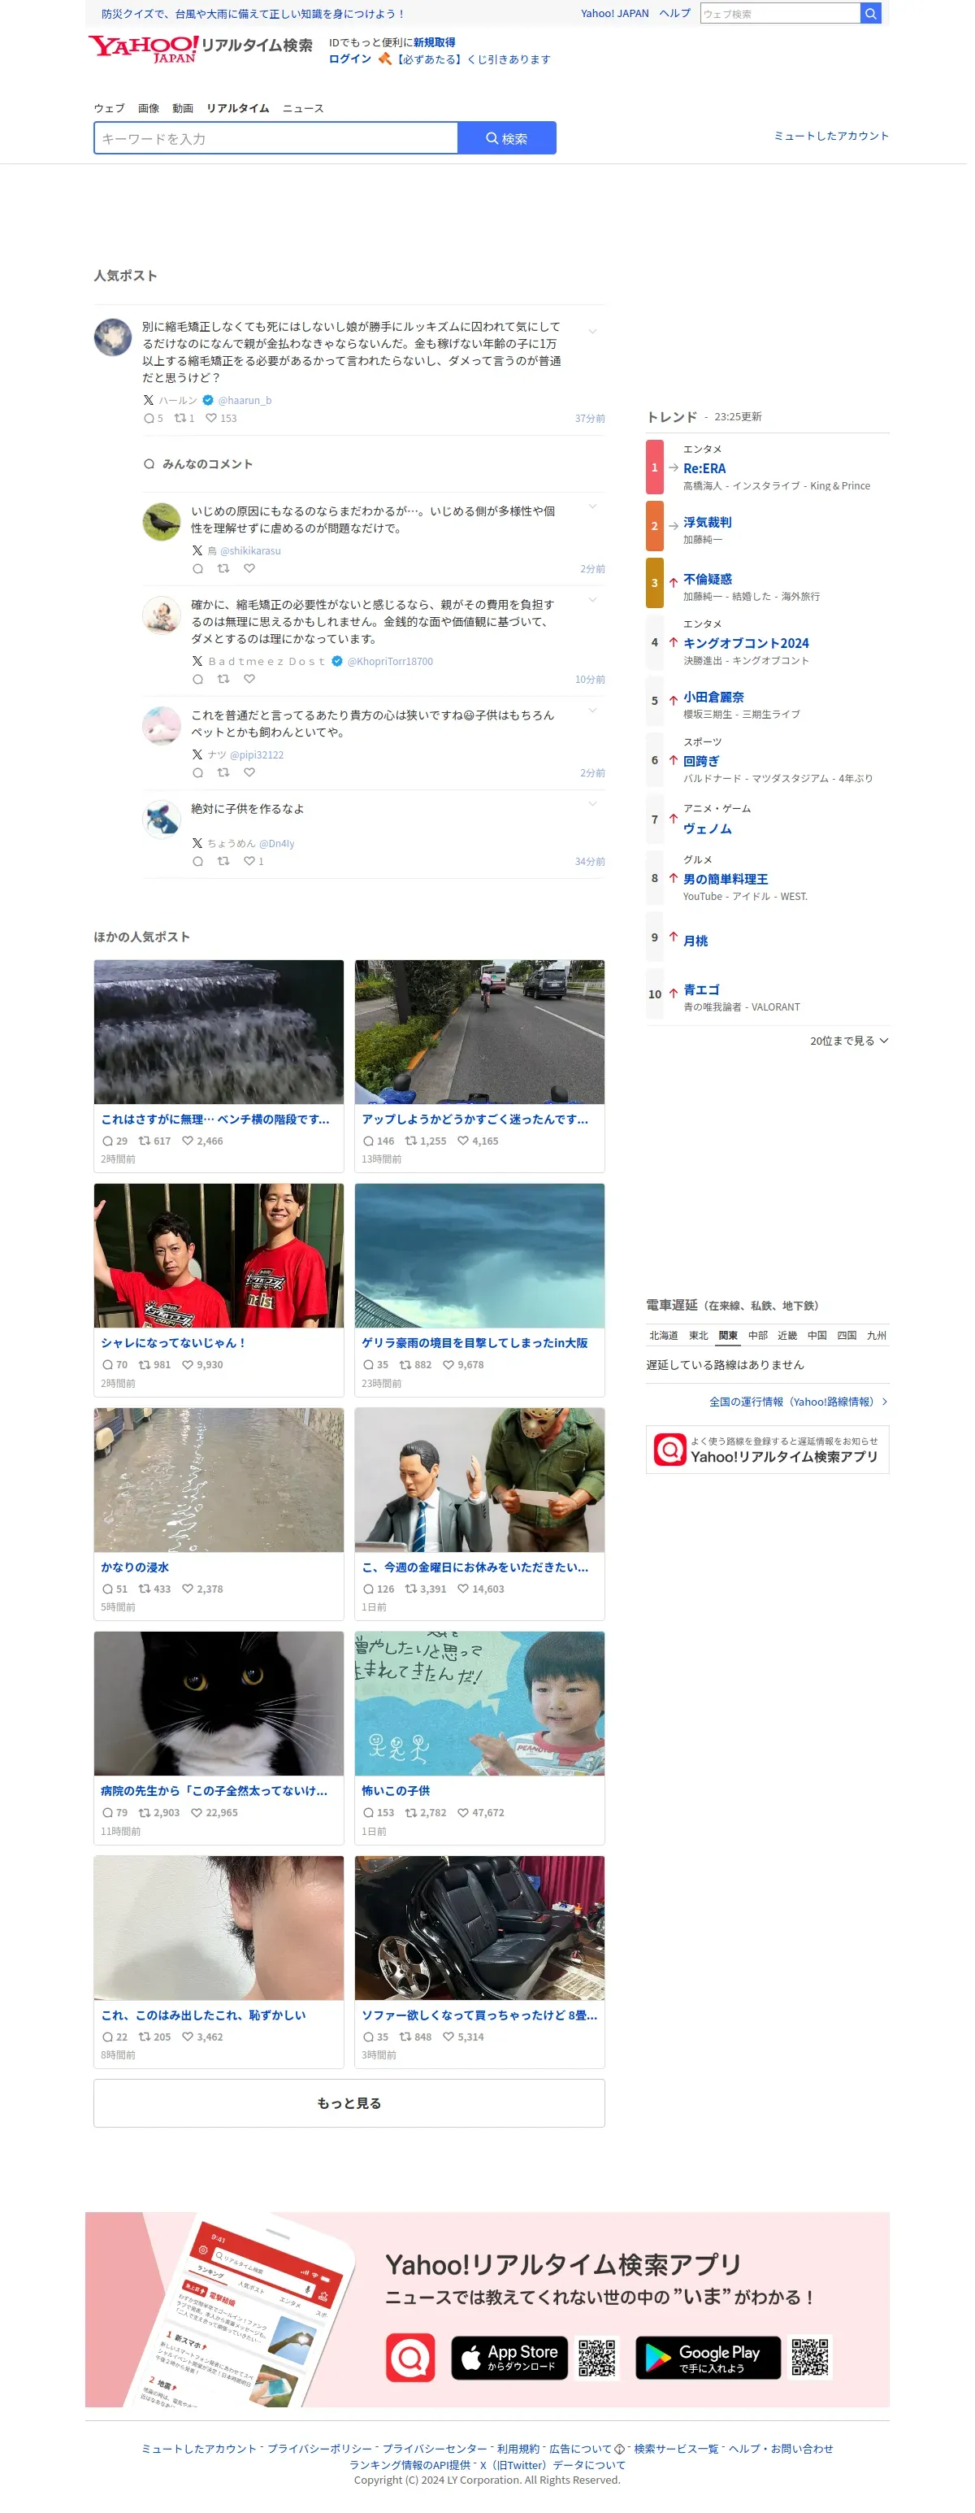Switch to the ウェブ search tab
975x2513 pixels.
[x=110, y=109]
